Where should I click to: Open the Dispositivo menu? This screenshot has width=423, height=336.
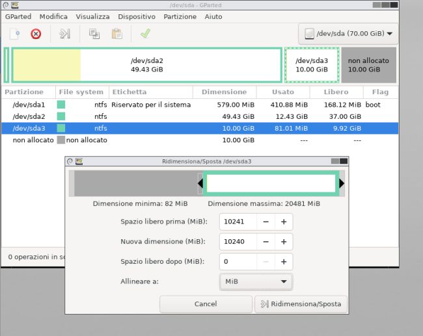(x=137, y=16)
